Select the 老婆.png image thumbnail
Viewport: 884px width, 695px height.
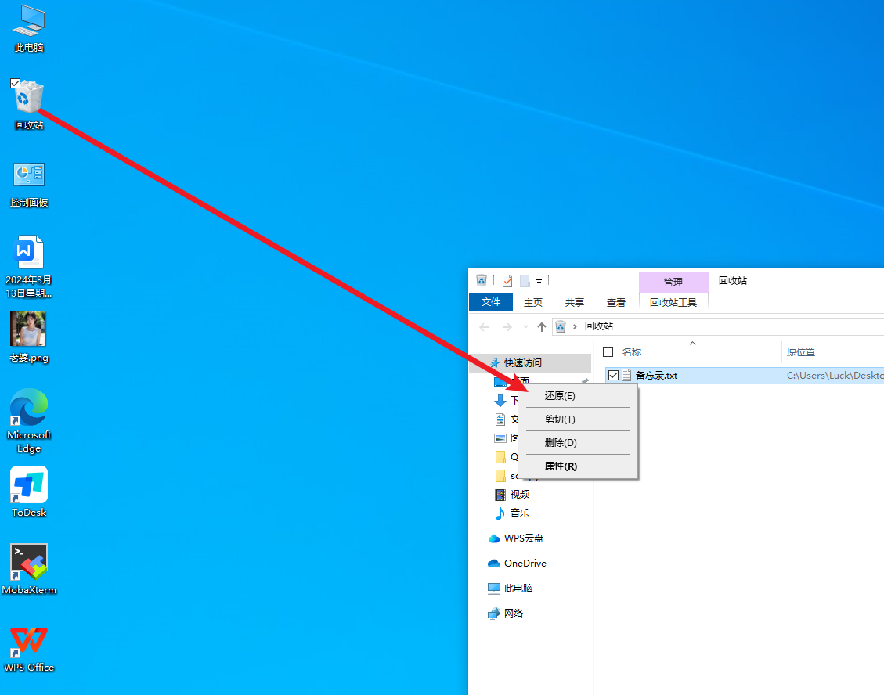coord(28,329)
